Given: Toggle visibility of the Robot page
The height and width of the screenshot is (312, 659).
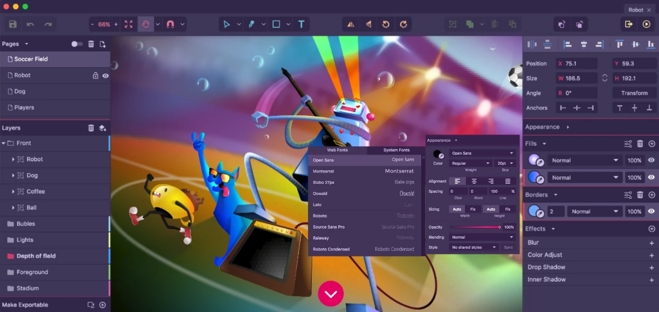Looking at the screenshot, I should tap(105, 75).
